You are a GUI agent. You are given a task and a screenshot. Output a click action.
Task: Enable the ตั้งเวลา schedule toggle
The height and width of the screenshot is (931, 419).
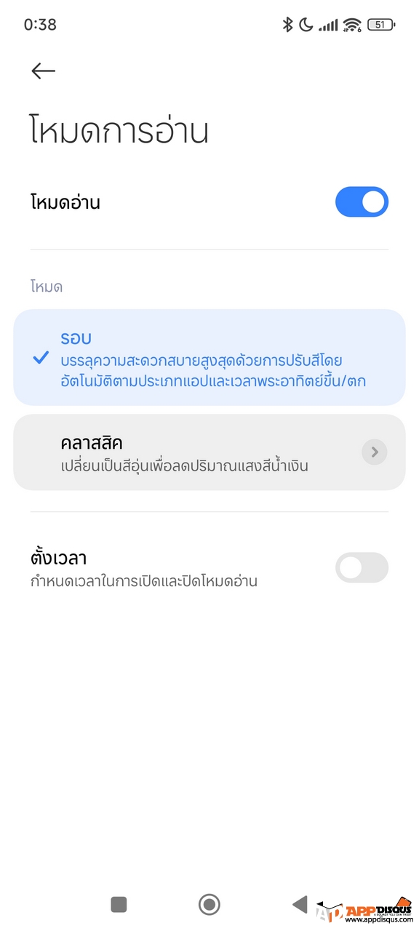pyautogui.click(x=362, y=567)
